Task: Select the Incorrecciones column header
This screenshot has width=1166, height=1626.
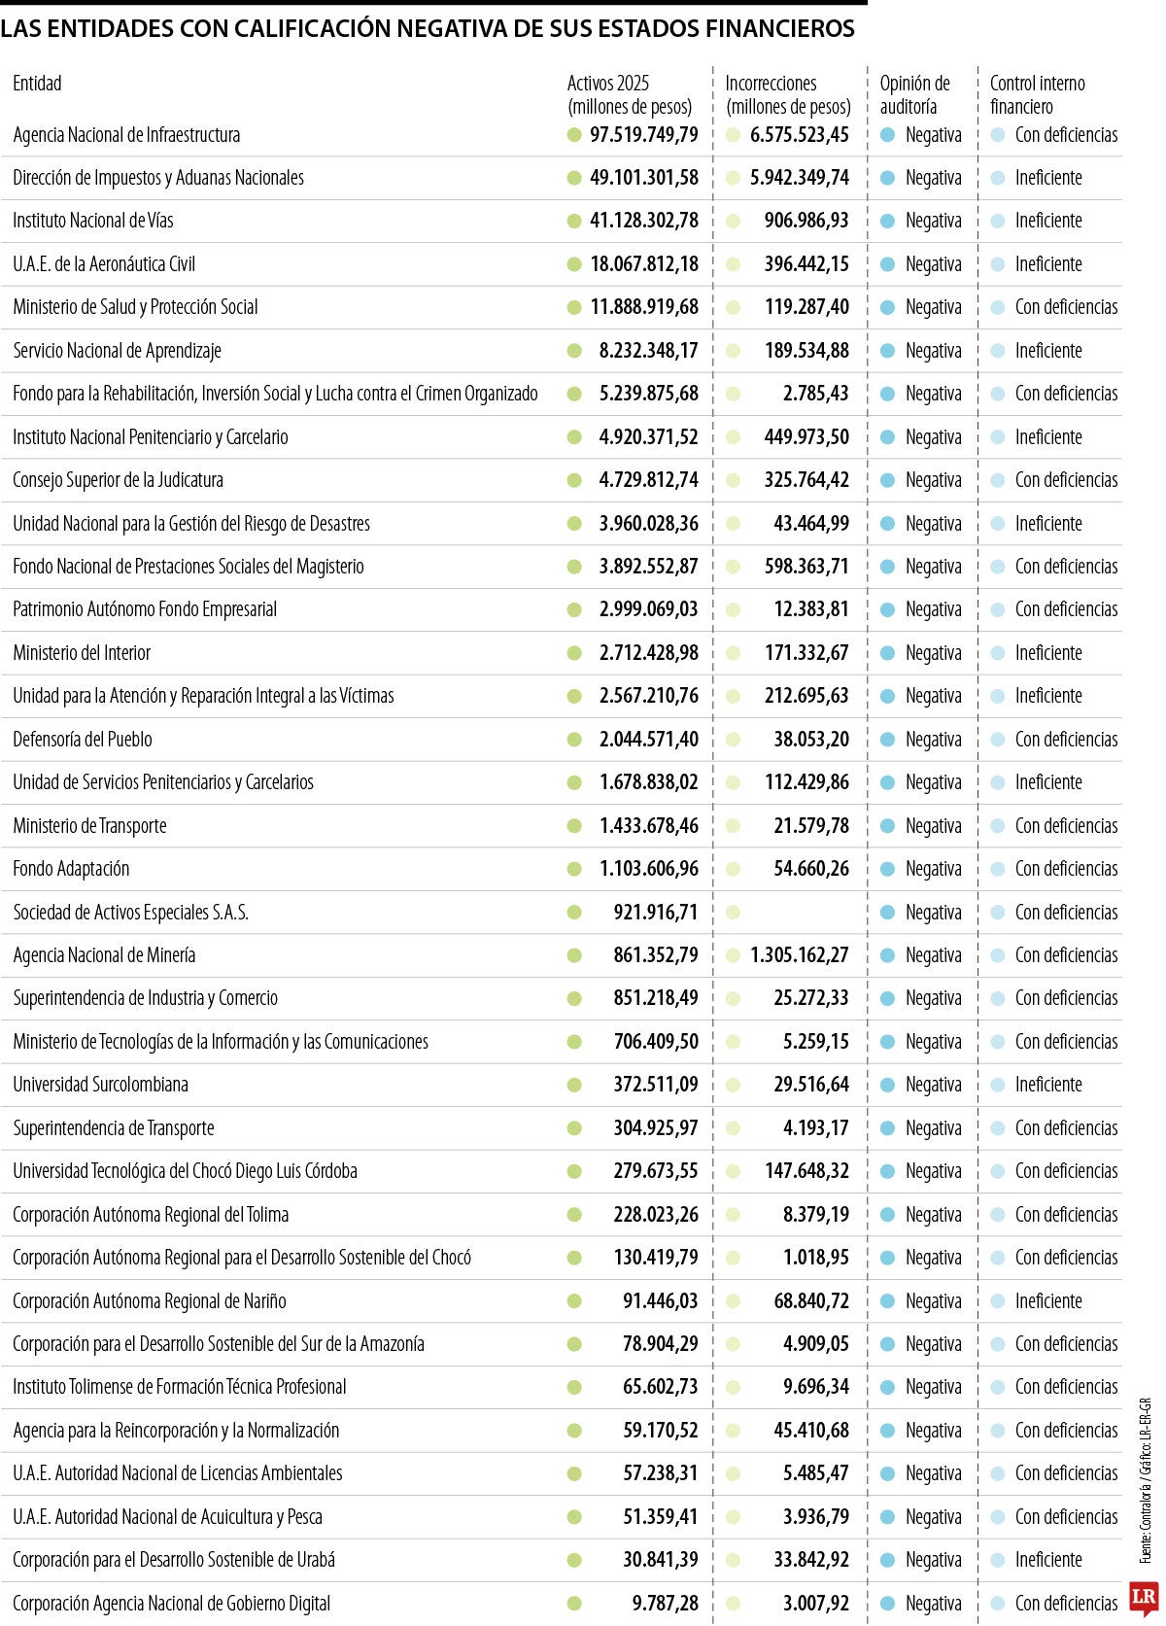Action: point(788,94)
